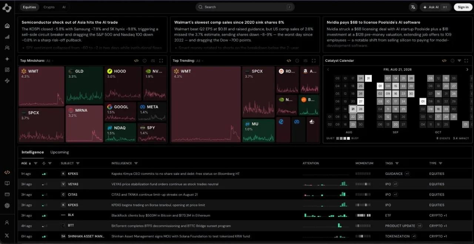
Task: Open the Home icon in left sidebar
Action: tap(7, 26)
